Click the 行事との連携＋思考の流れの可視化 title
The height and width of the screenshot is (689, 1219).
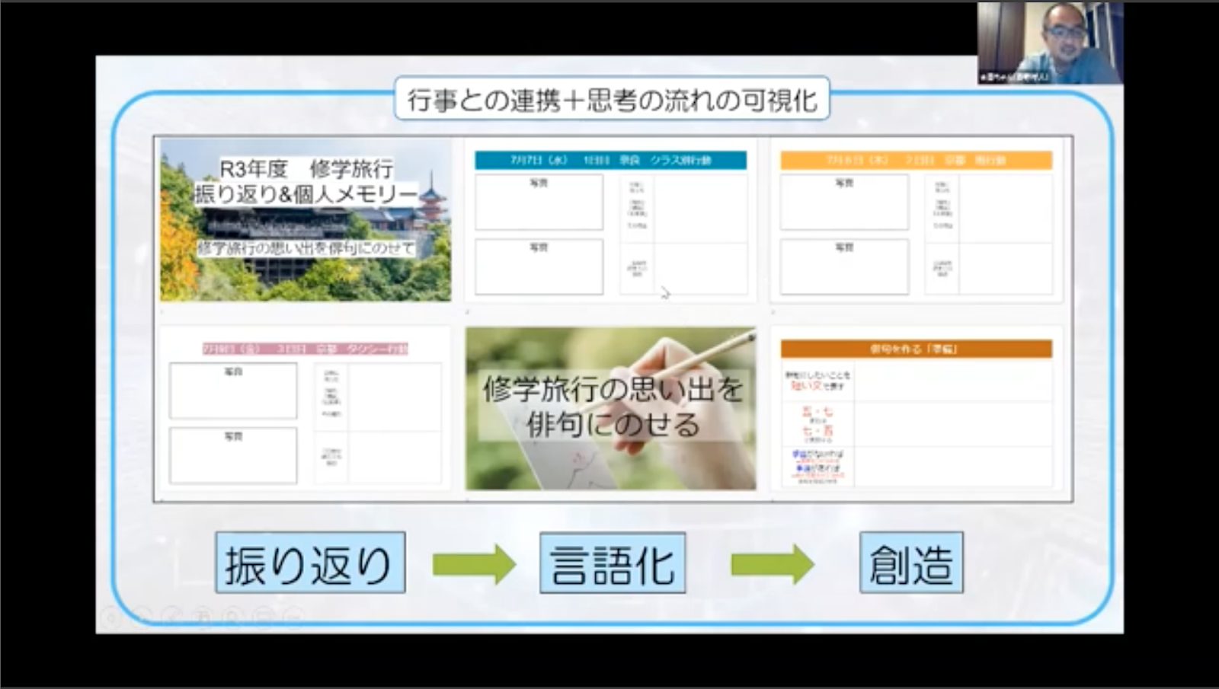612,99
